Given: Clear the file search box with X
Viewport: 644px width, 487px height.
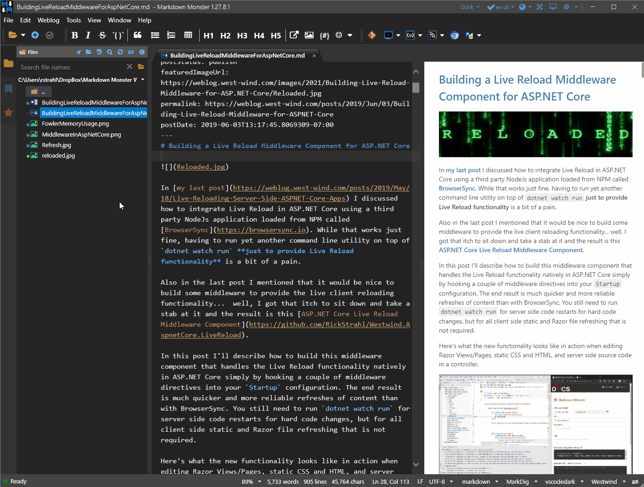Looking at the screenshot, I should tap(129, 67).
